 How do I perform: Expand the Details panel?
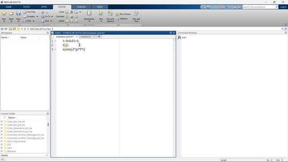point(47,155)
